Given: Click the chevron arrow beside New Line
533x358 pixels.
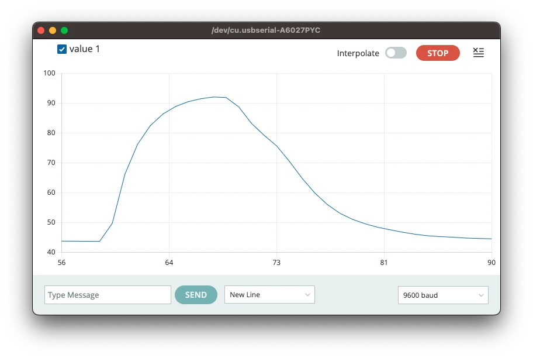Looking at the screenshot, I should 307,295.
